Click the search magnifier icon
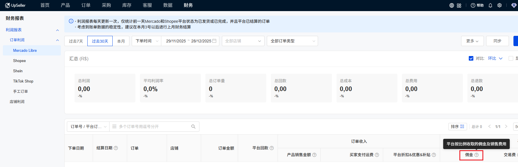Screen dimensions: 518x167 (x=193, y=127)
